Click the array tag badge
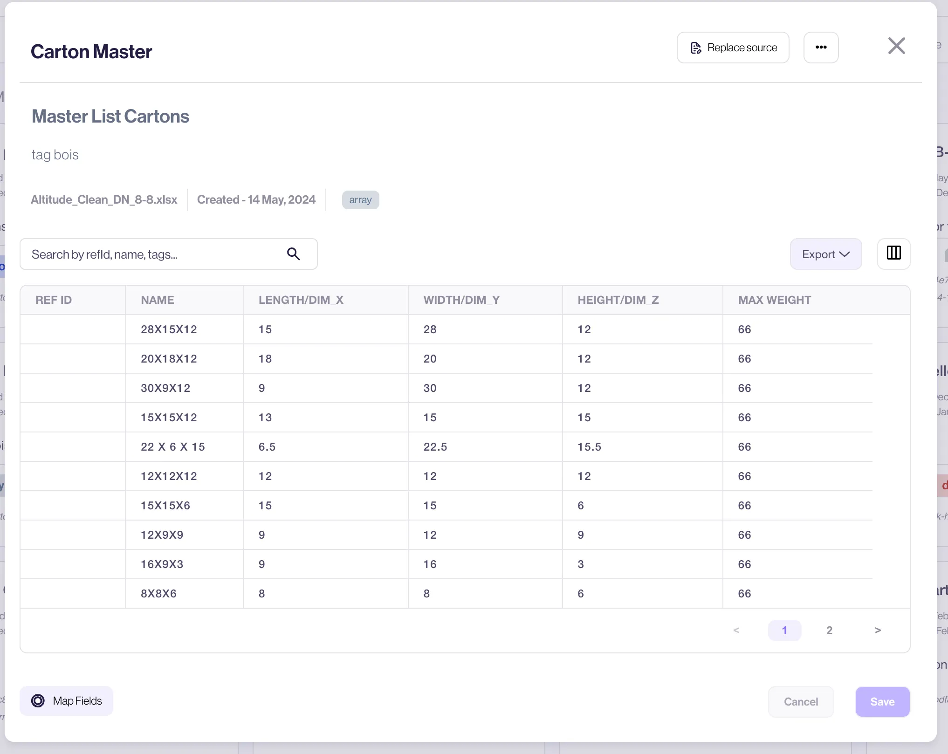 pyautogui.click(x=360, y=200)
